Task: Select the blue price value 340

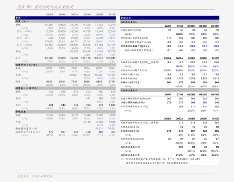Action: [x=217, y=103]
